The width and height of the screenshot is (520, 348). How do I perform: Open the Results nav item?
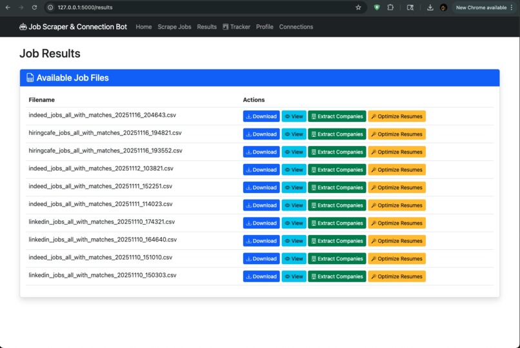[x=206, y=27]
